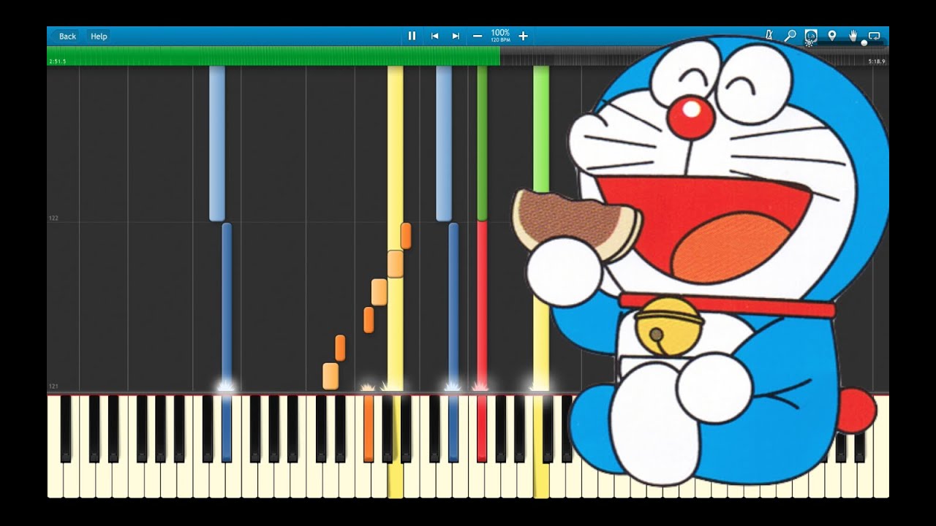The height and width of the screenshot is (526, 936).
Task: Open the Help button
Action: (x=99, y=36)
